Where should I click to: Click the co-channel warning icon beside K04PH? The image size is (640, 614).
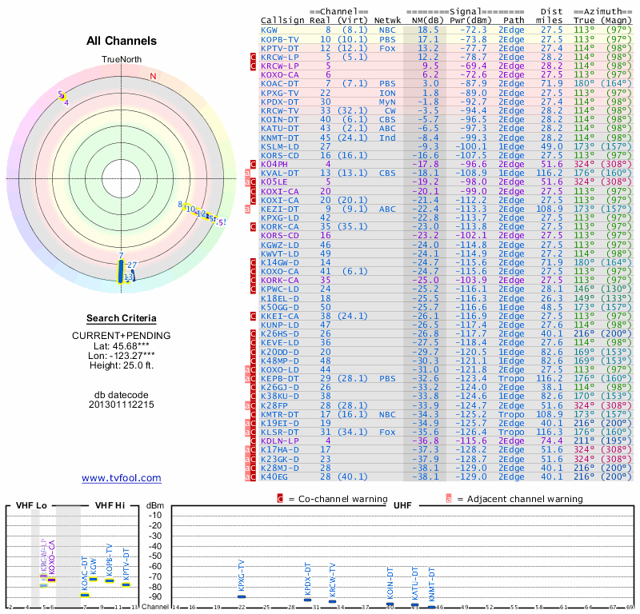click(253, 164)
